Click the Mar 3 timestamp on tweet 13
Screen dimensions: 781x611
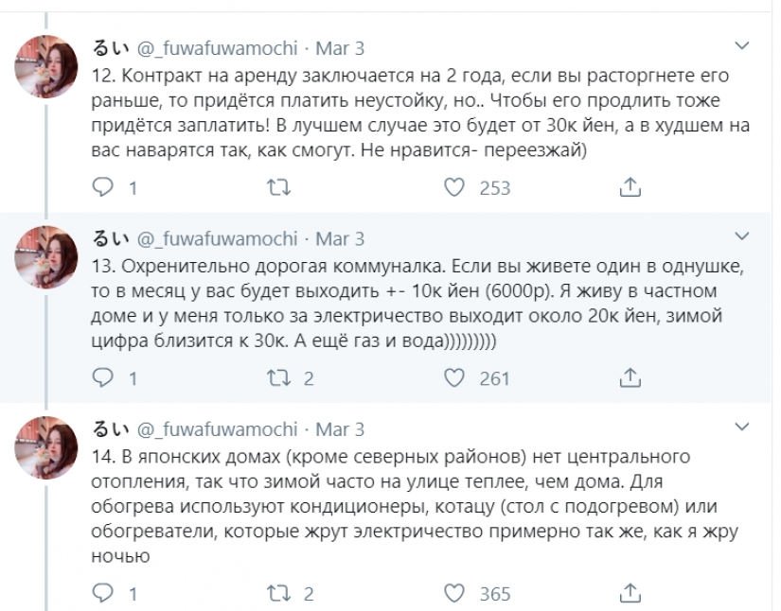coord(340,238)
